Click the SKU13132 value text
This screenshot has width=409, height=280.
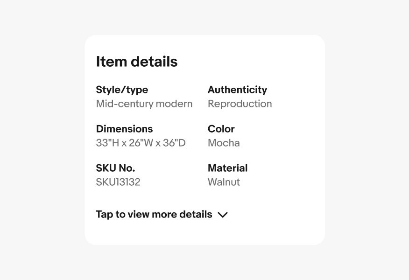point(118,182)
